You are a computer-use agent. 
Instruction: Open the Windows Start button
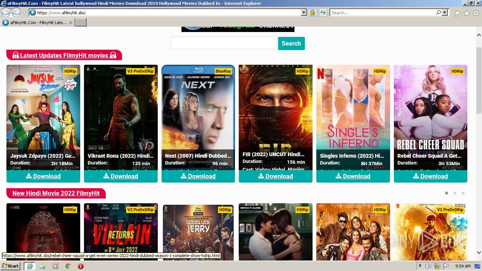[x=11, y=266]
